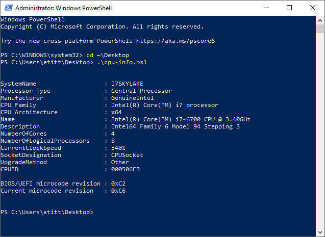Close the Administrator PowerShell window
Screen dimensions: 325x237
(x=313, y=8)
